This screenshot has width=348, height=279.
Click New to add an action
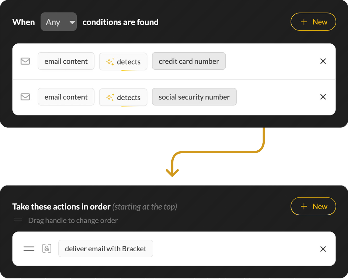click(x=313, y=206)
